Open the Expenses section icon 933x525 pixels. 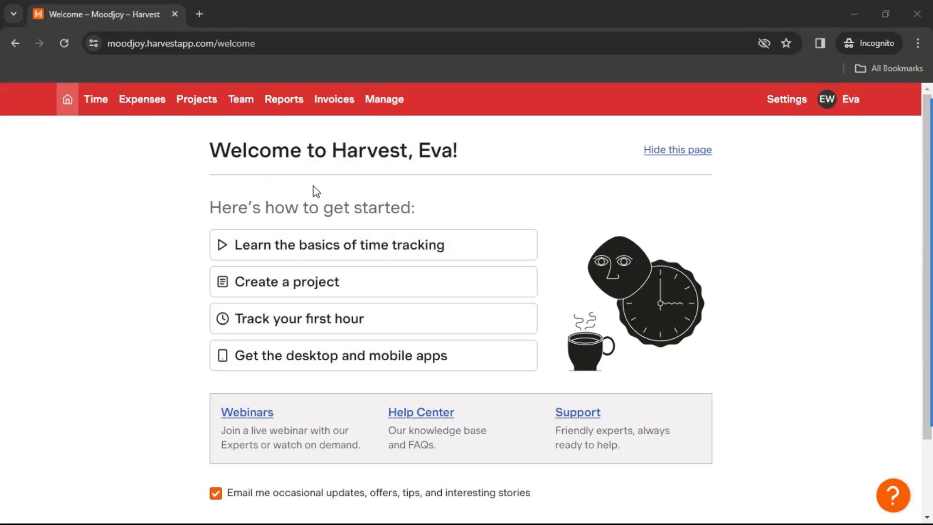(x=141, y=99)
